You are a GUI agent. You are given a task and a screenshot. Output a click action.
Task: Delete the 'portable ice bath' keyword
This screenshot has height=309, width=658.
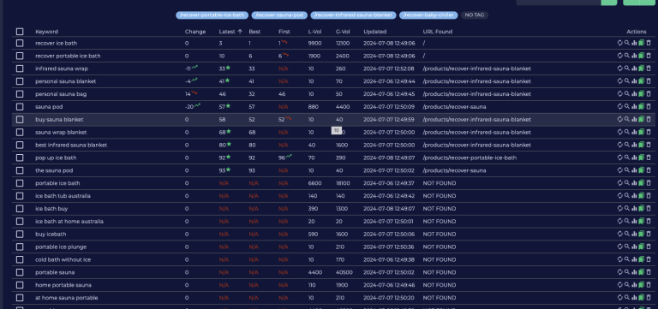(649, 183)
